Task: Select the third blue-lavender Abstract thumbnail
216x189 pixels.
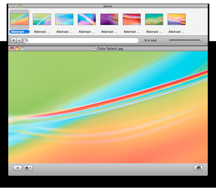Action: click(x=64, y=19)
